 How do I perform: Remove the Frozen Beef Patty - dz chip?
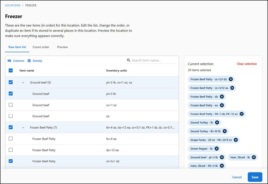point(222,97)
